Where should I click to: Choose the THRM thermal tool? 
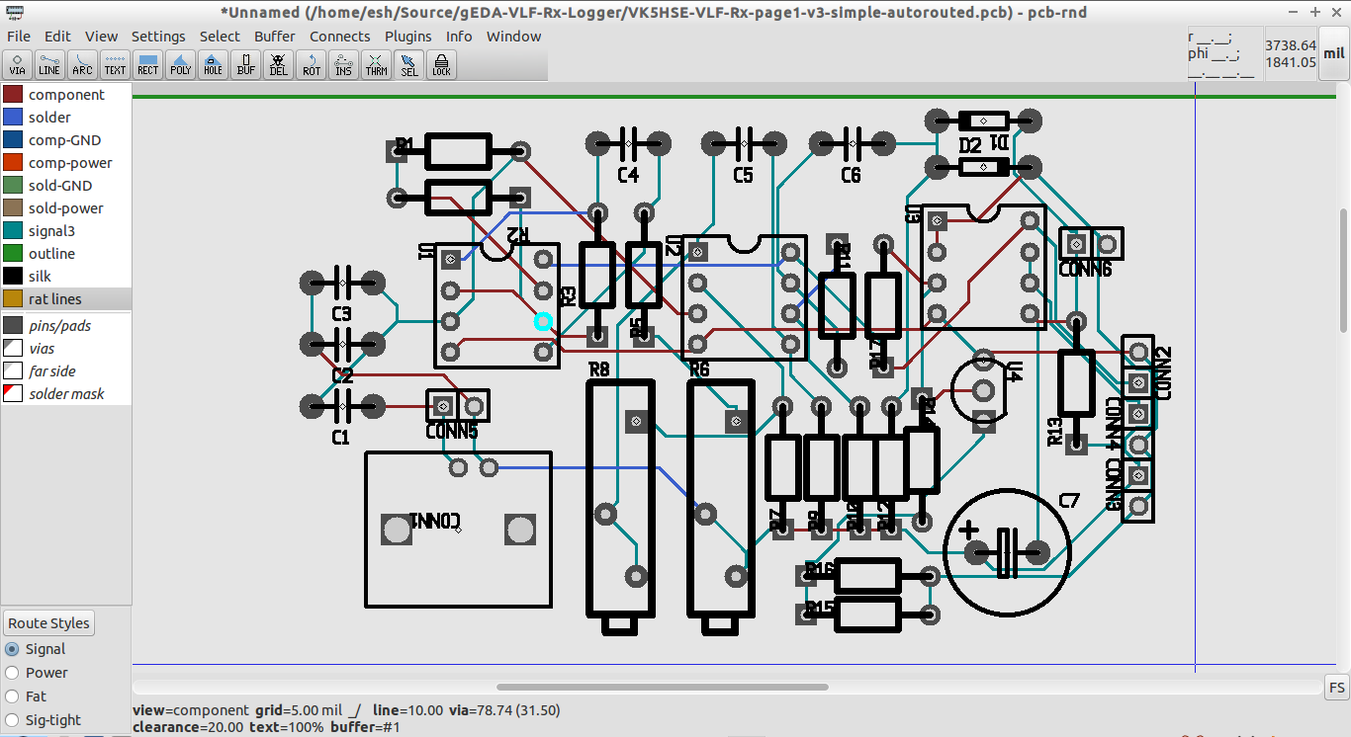376,64
